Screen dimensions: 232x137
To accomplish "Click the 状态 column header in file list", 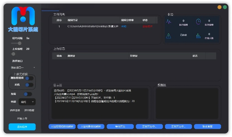I will point(145,20).
